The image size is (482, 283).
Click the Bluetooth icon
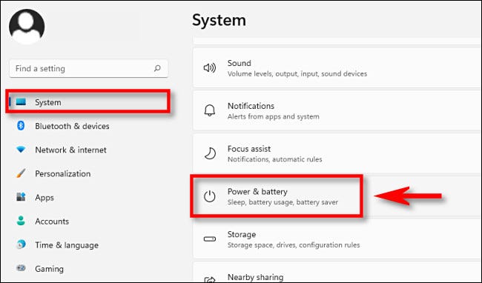[21, 125]
